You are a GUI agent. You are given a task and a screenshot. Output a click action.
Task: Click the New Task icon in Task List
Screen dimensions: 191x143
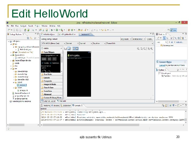pyautogui.click(x=159, y=38)
